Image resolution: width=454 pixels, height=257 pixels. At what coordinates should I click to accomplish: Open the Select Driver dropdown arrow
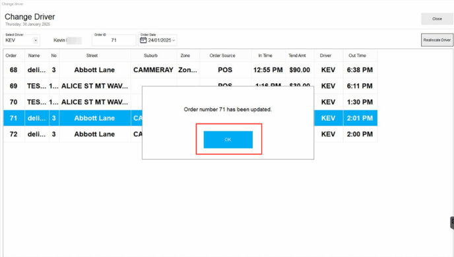click(x=36, y=40)
